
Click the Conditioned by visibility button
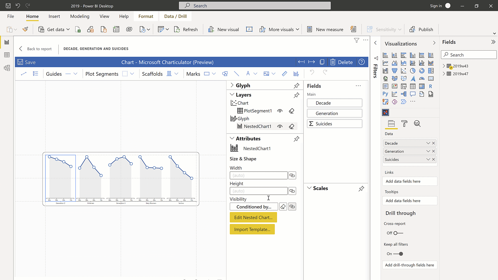point(254,207)
